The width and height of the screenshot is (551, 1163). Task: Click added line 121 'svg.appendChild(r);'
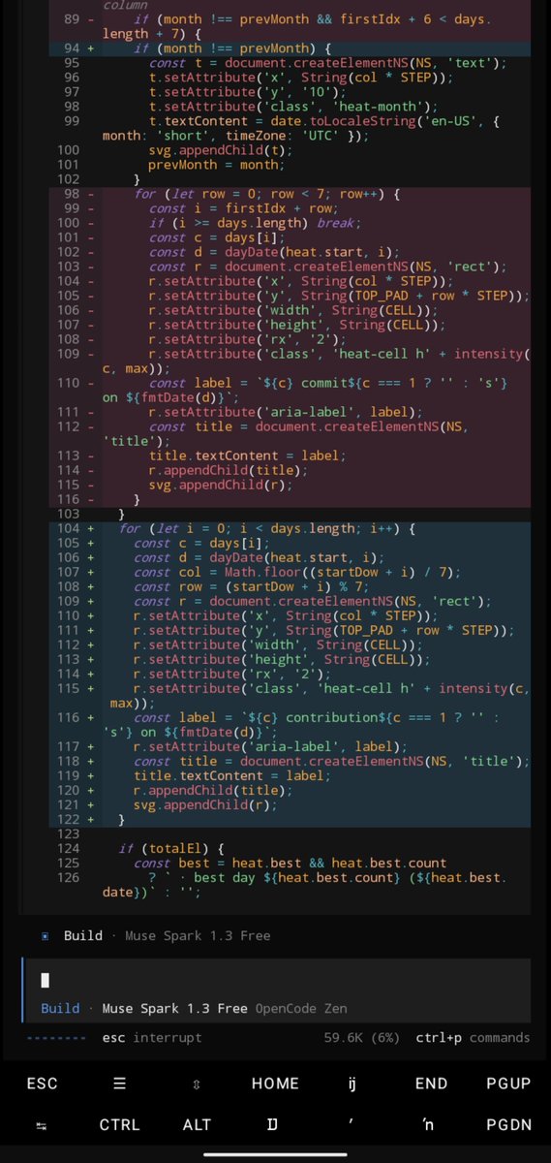pos(289,804)
